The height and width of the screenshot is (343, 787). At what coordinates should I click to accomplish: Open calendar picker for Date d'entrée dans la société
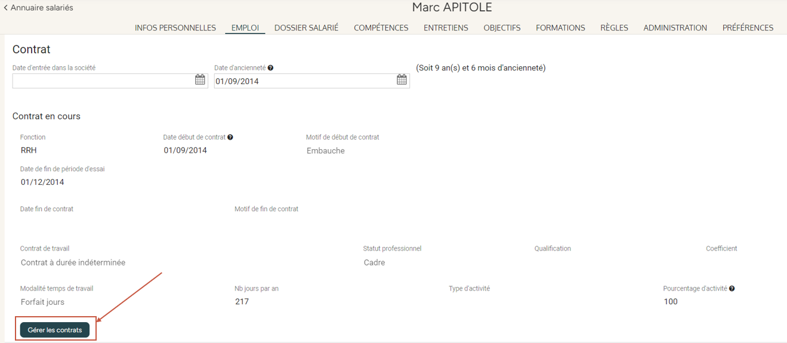(x=200, y=80)
